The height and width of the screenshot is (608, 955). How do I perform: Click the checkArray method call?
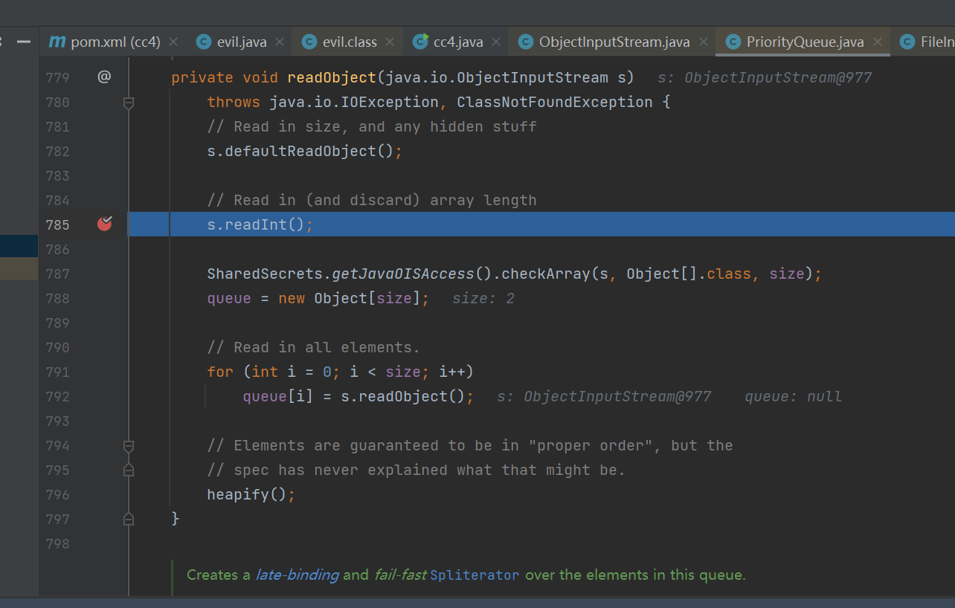(546, 274)
